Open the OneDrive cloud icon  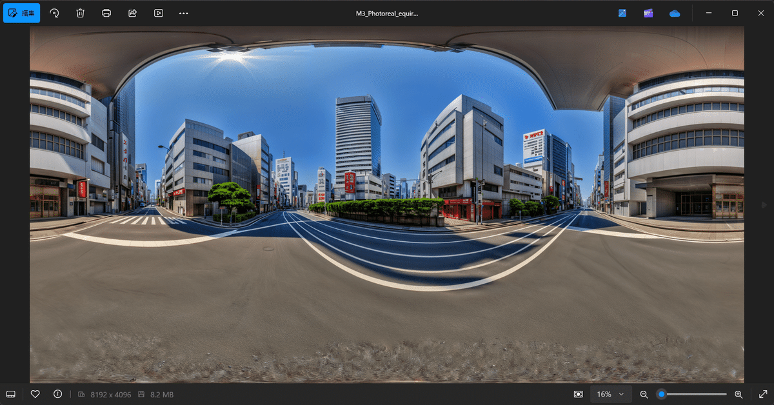pyautogui.click(x=675, y=13)
